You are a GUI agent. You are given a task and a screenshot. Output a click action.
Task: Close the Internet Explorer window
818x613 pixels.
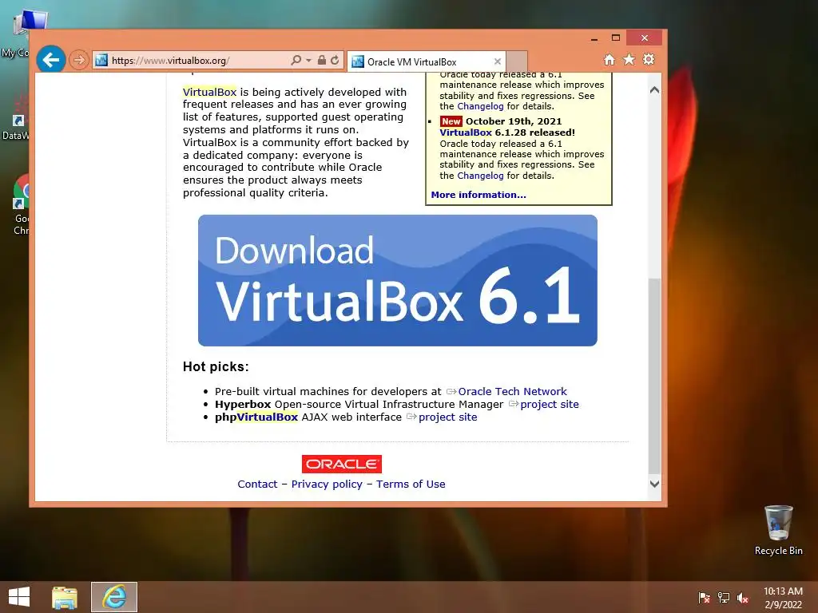pos(645,38)
